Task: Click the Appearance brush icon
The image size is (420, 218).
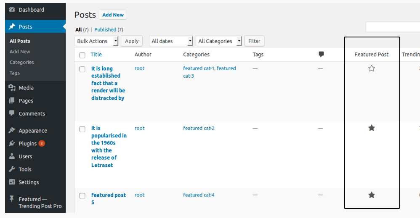Action: [12, 131]
